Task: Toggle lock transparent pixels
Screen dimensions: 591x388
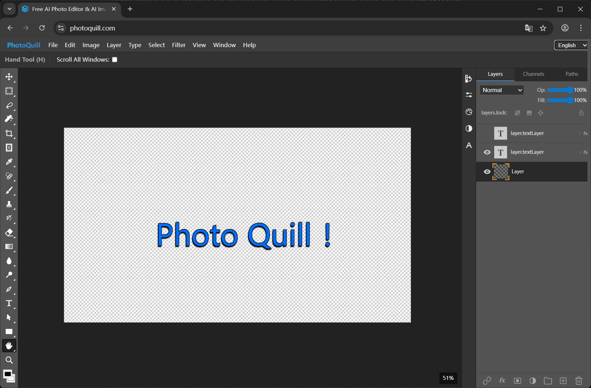Action: point(517,113)
